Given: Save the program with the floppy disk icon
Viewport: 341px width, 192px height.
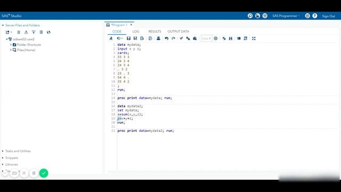Looking at the screenshot, I should tap(128, 38).
